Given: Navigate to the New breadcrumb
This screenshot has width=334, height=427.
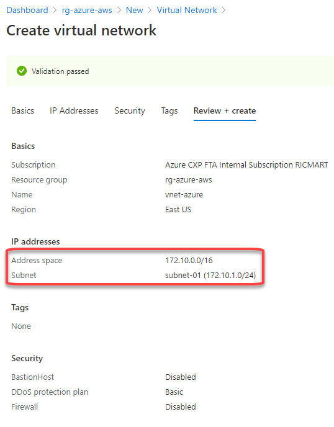Looking at the screenshot, I should pyautogui.click(x=134, y=10).
